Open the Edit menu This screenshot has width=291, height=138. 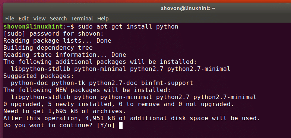pyautogui.click(x=23, y=19)
